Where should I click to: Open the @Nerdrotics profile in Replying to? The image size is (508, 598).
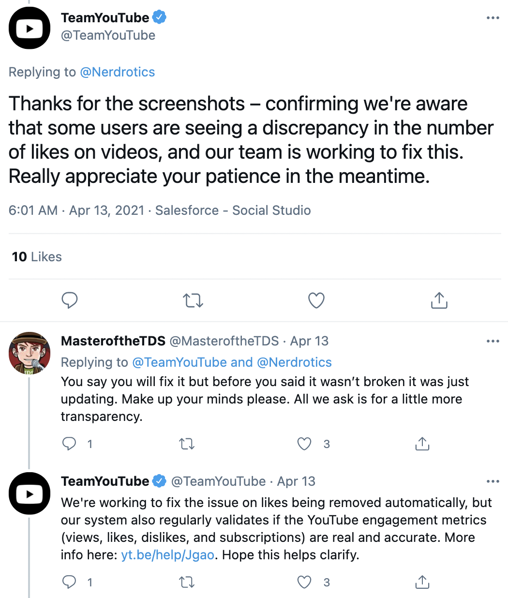tap(118, 72)
